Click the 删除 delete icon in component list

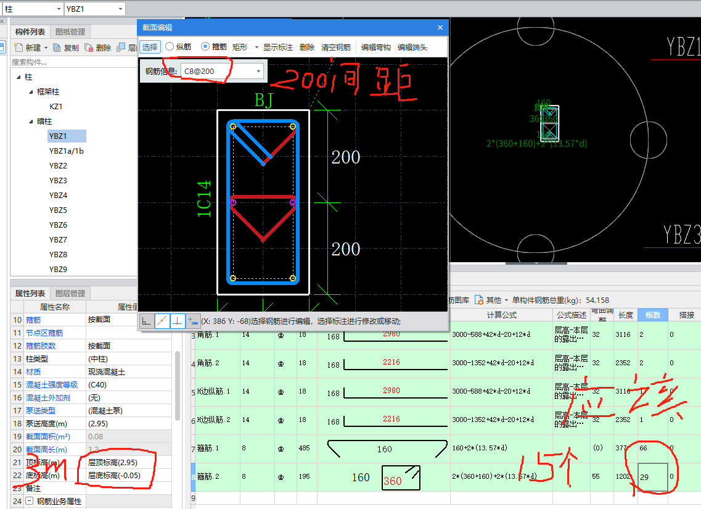[x=89, y=48]
